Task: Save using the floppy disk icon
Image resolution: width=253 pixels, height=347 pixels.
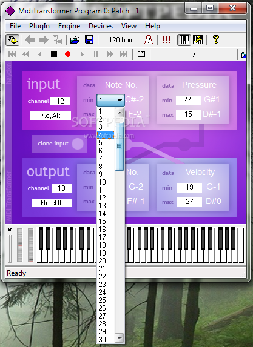Action: (x=89, y=40)
